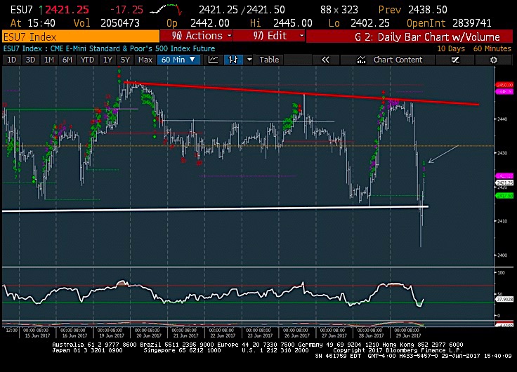Click the At 15:40 time stamp

tap(32, 23)
